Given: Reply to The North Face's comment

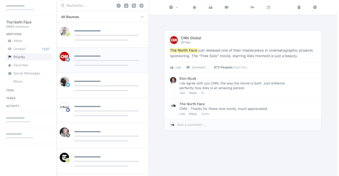Looking at the screenshot, I should pyautogui.click(x=193, y=114).
